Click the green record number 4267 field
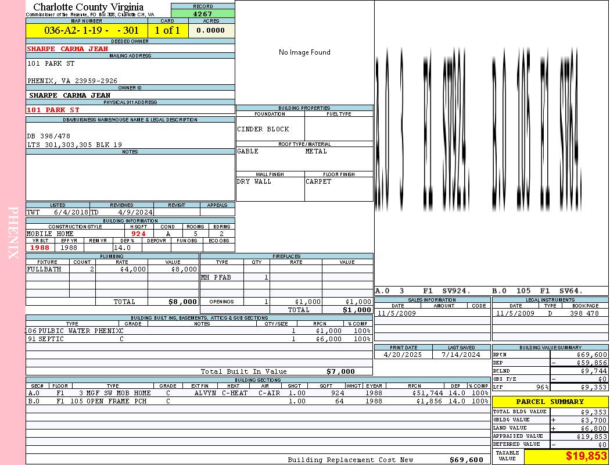Viewport: 610px width, 465px height. click(202, 13)
